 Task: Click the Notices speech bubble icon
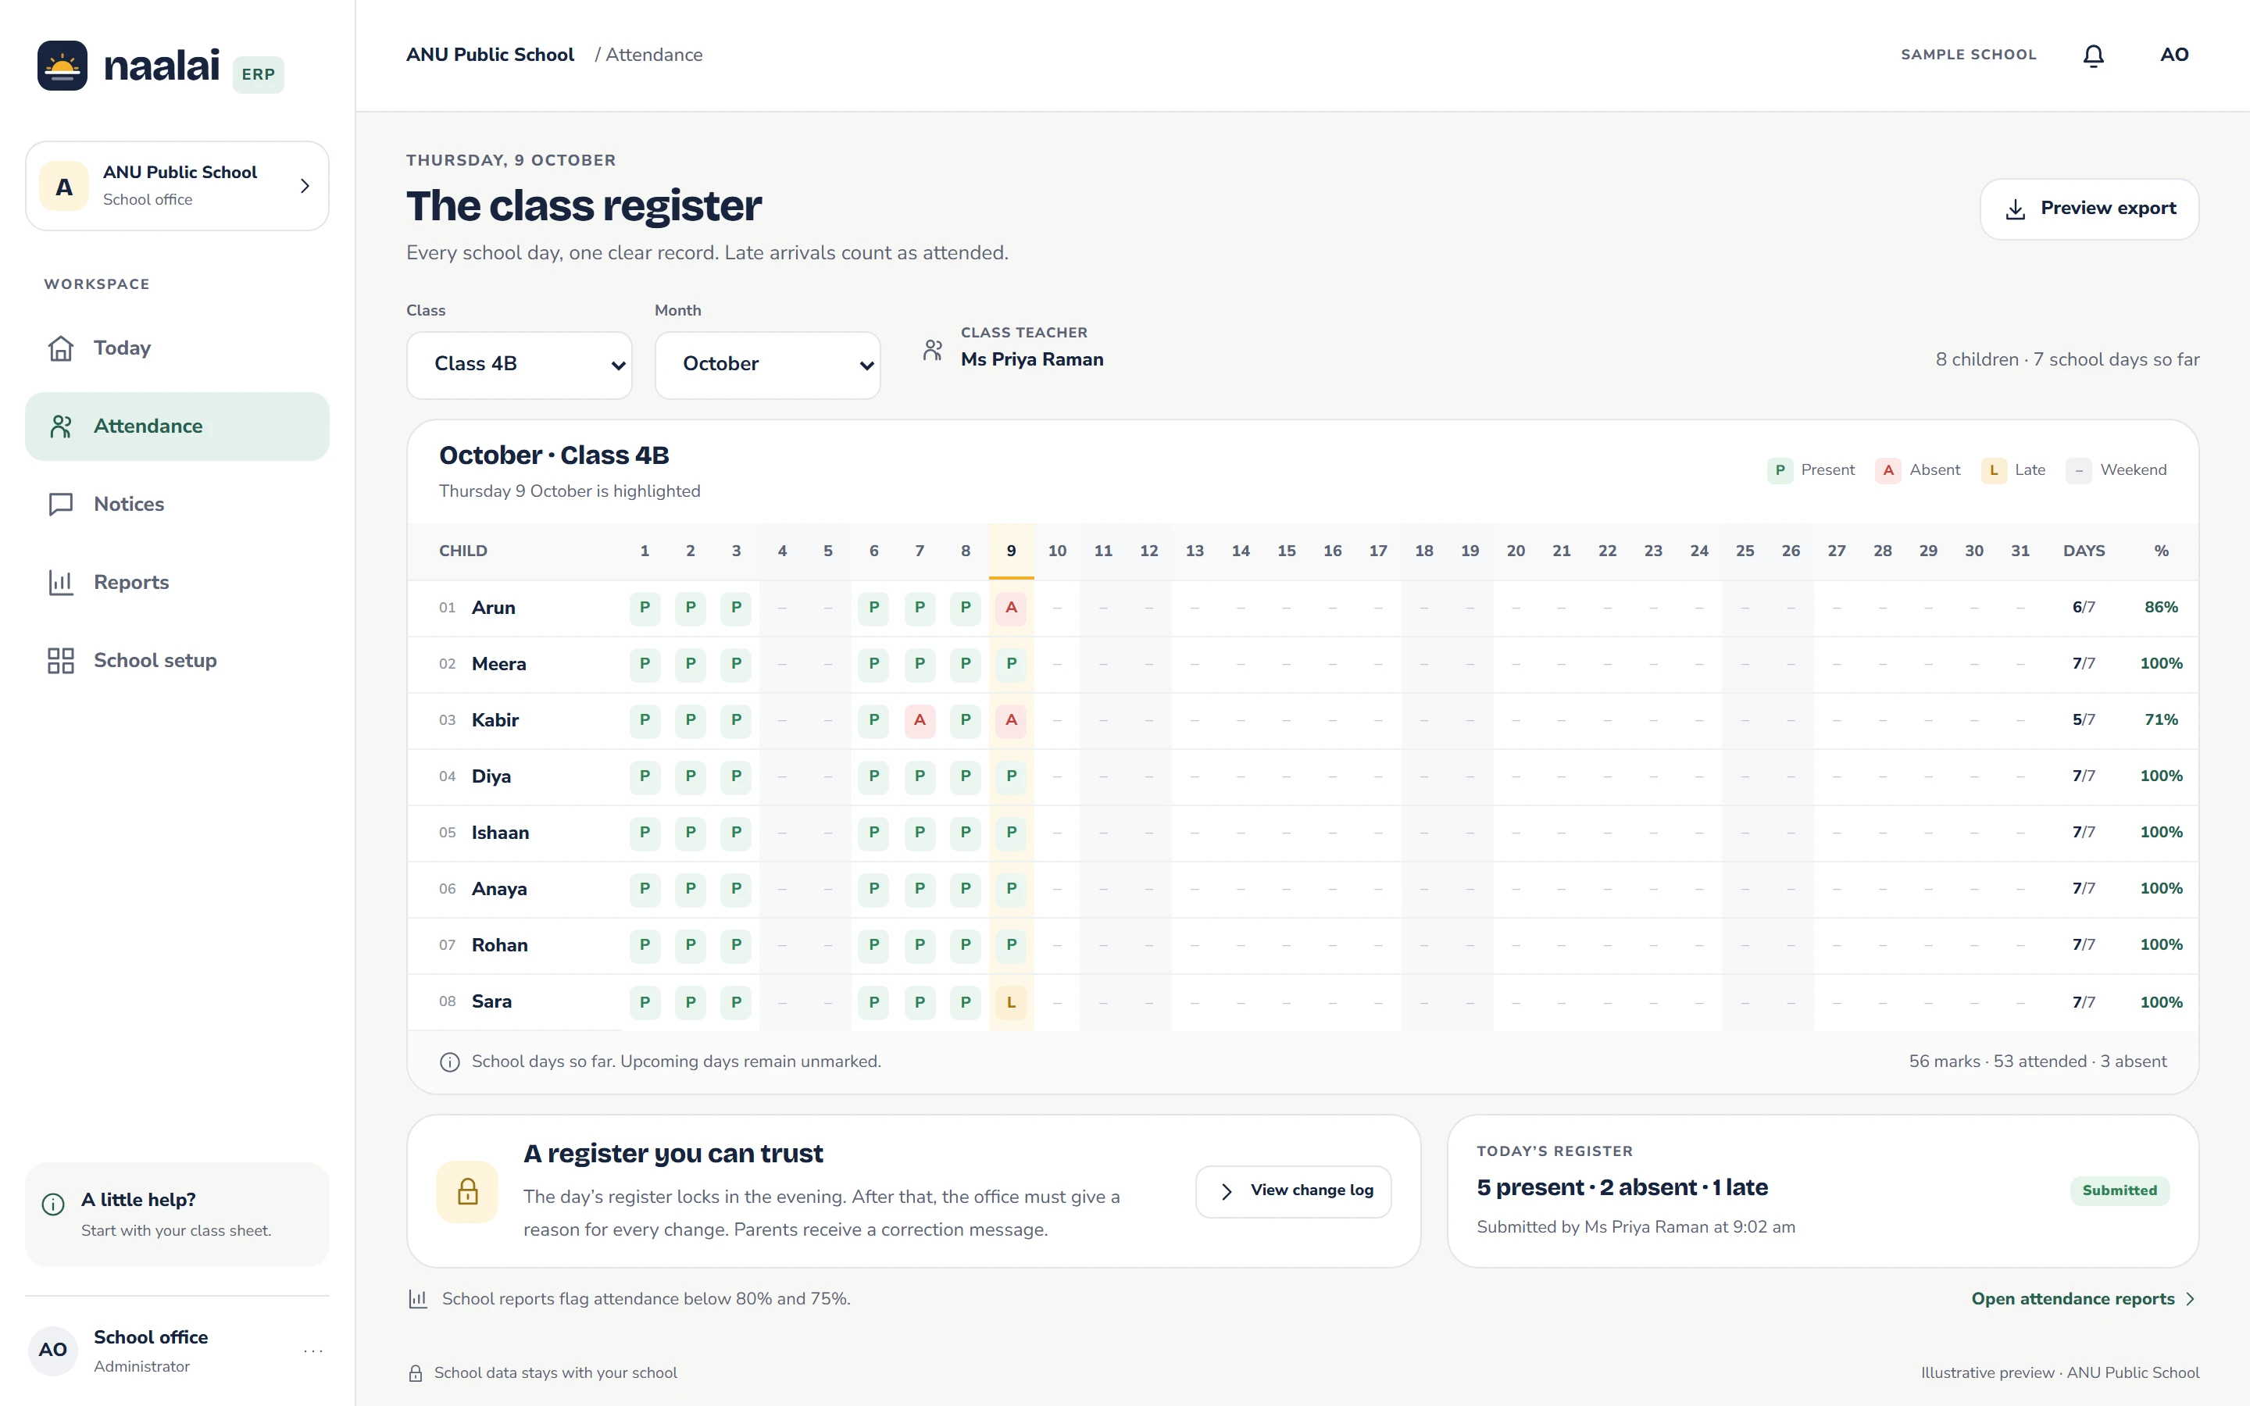point(62,504)
